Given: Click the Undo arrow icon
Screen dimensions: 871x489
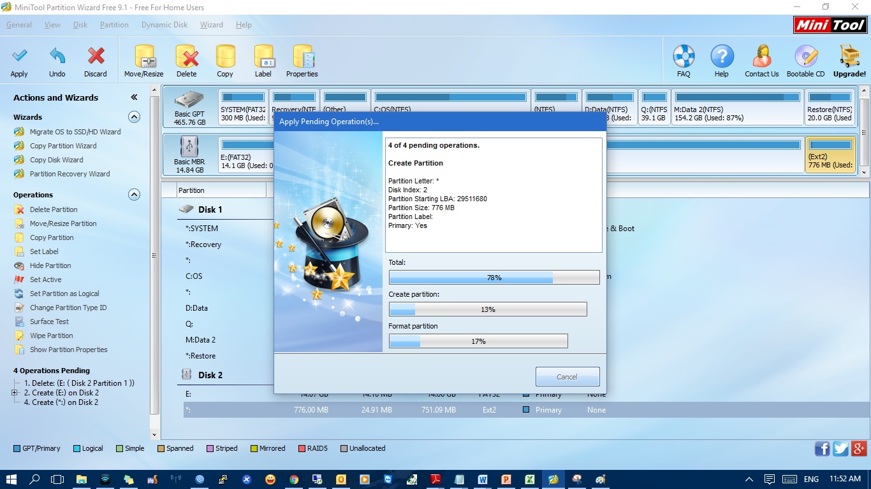Looking at the screenshot, I should (57, 56).
